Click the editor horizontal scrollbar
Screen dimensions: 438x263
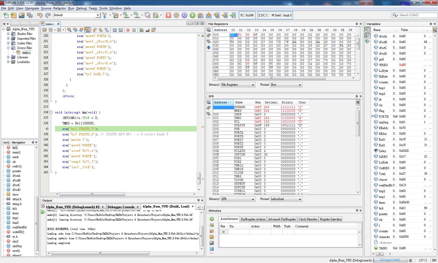click(92, 194)
